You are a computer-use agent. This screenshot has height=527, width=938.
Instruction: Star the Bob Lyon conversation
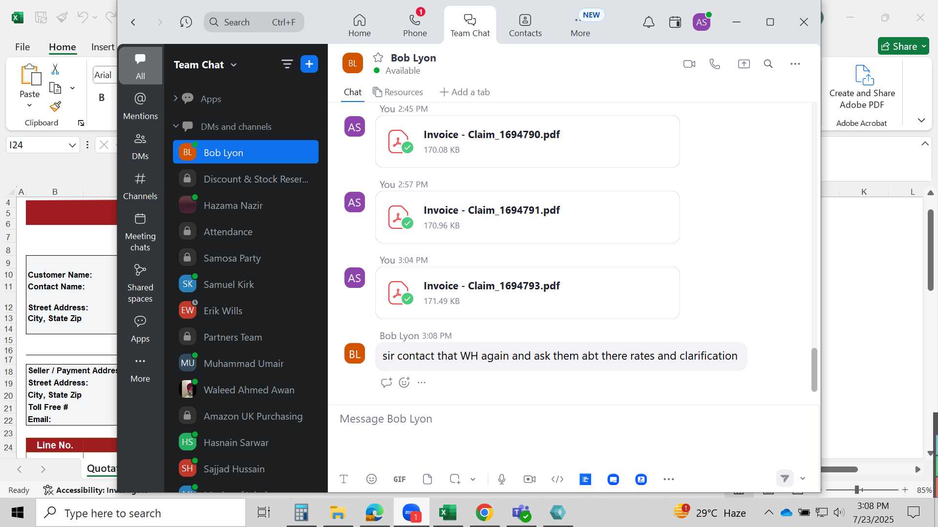(x=378, y=58)
